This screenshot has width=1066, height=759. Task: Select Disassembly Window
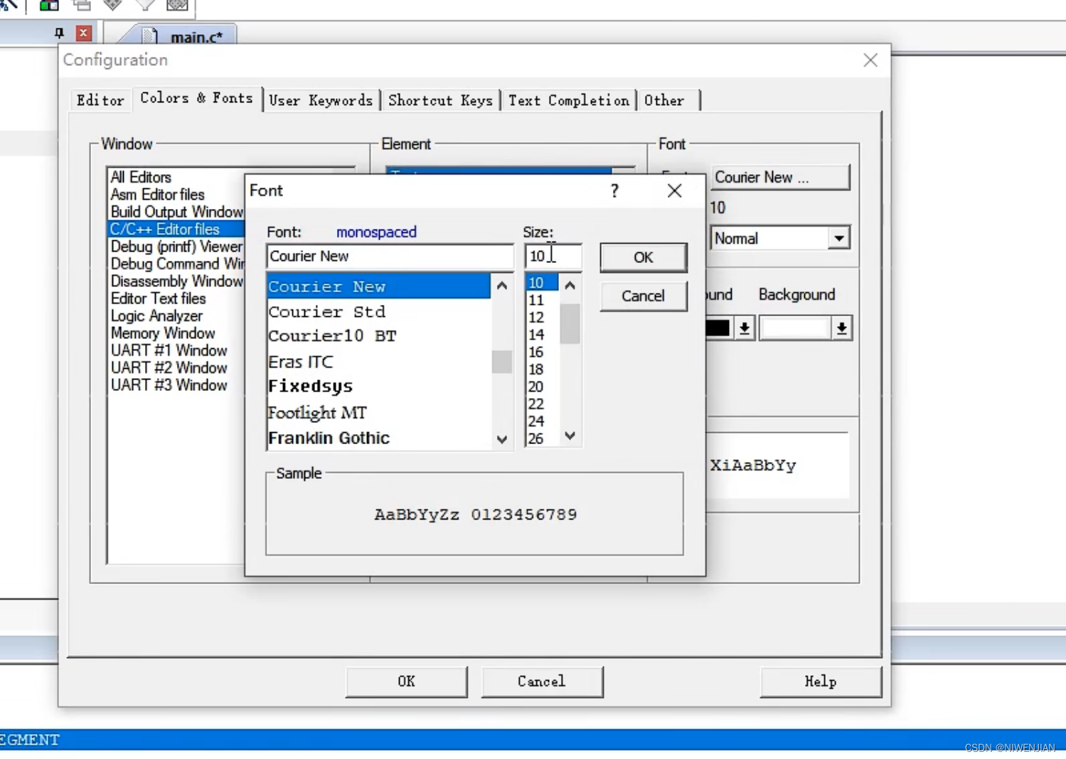tap(176, 281)
